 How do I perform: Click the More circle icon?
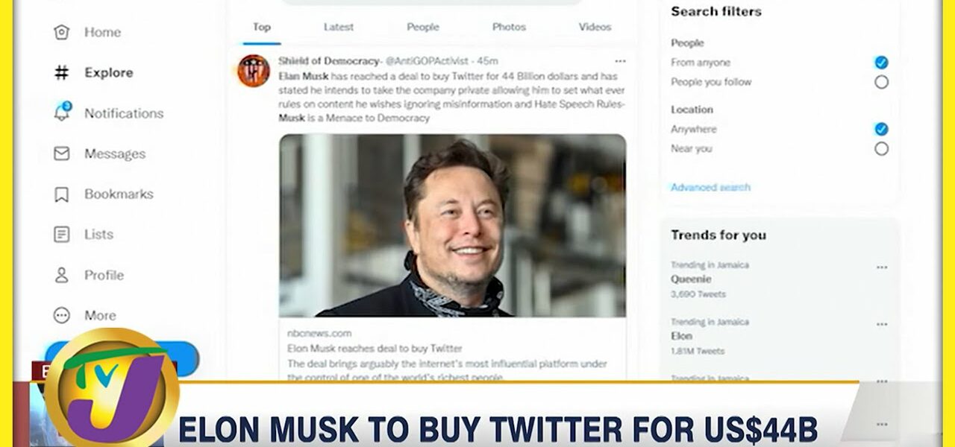pos(61,315)
